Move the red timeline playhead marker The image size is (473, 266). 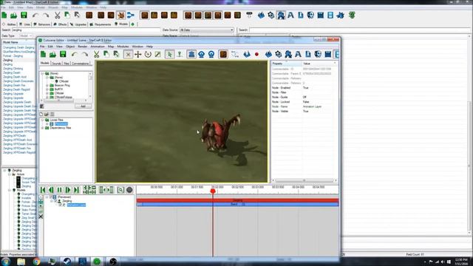click(213, 191)
